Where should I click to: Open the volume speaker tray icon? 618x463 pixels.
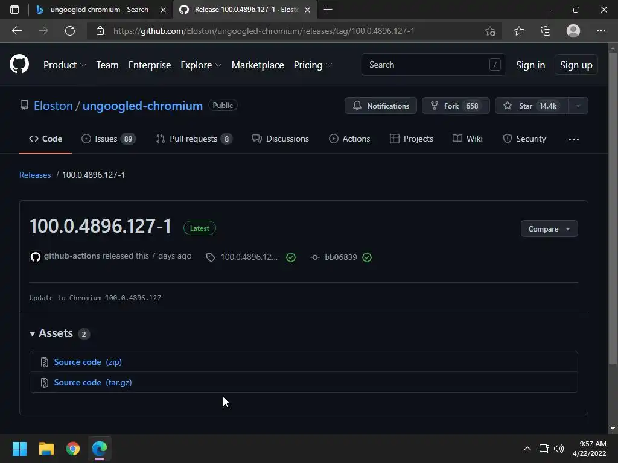(559, 449)
